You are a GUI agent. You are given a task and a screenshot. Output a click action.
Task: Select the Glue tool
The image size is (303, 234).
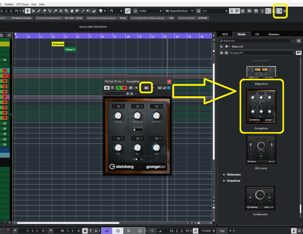(55, 11)
